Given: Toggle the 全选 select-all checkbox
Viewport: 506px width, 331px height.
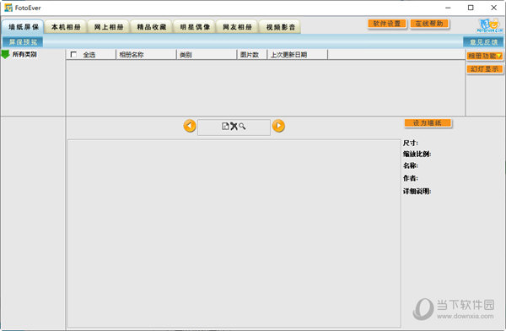Looking at the screenshot, I should click(73, 54).
